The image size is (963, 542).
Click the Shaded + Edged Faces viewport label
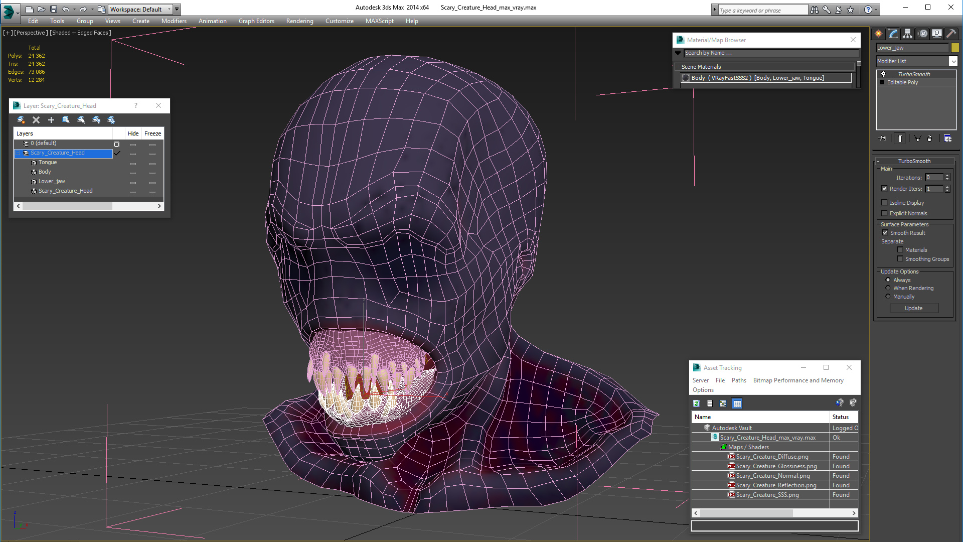[80, 33]
